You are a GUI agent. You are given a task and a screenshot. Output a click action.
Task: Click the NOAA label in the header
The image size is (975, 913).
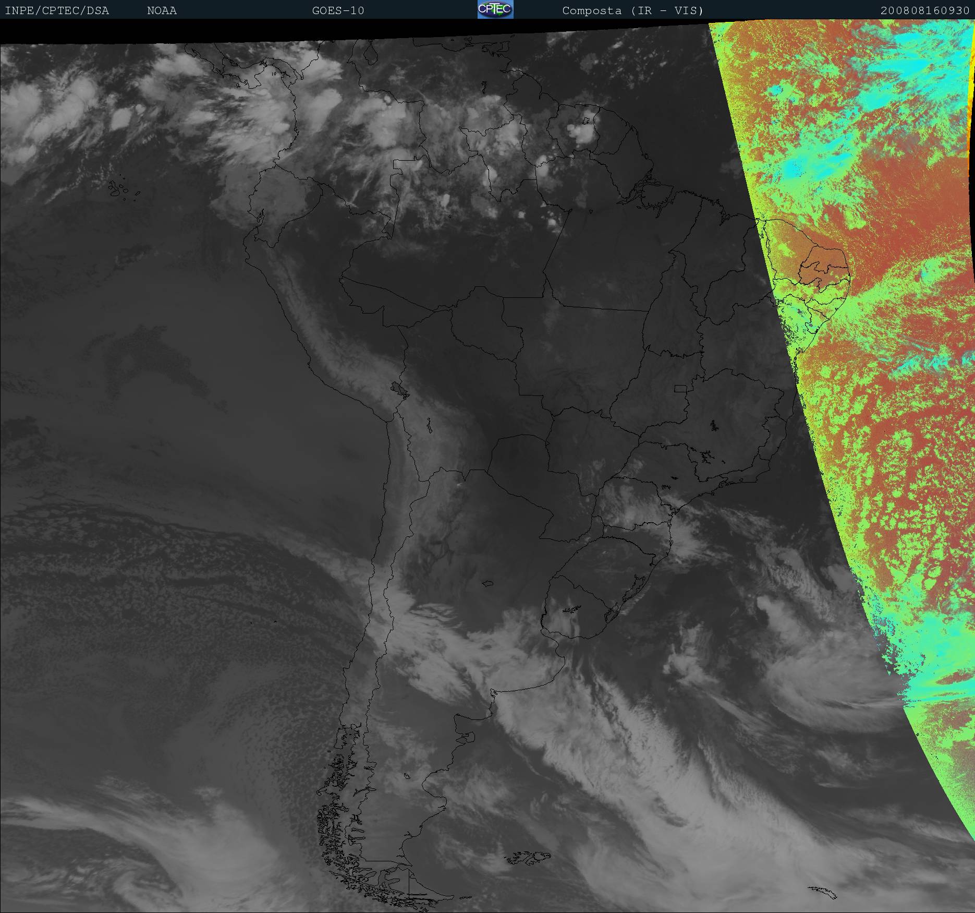coord(162,11)
